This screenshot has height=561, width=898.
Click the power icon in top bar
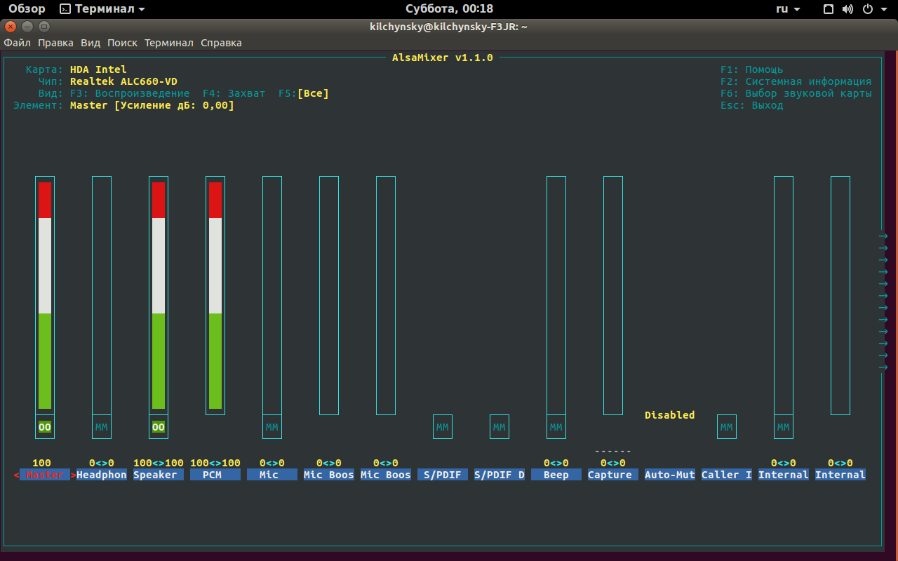(867, 9)
